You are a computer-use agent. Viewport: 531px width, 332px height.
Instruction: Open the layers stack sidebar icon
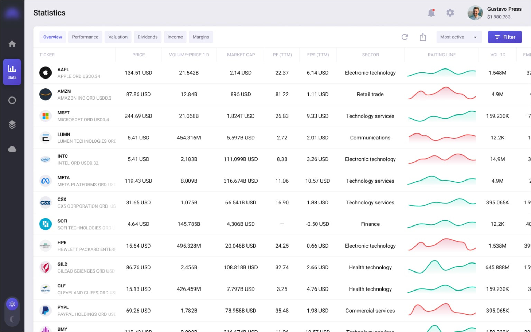coord(12,124)
